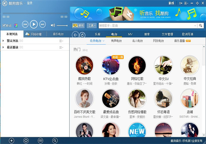Viewport: 206px width, 144px height.
Task: Open the 工具 tools dropdown
Action: [91, 25]
